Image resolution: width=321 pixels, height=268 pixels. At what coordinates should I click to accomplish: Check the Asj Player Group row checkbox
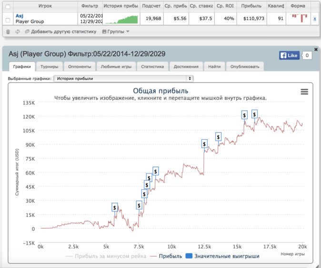tap(7, 20)
